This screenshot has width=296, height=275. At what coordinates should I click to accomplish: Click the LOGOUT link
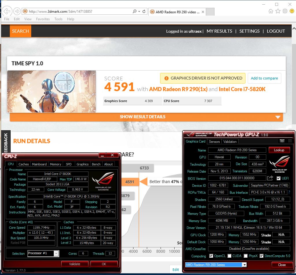(x=276, y=31)
